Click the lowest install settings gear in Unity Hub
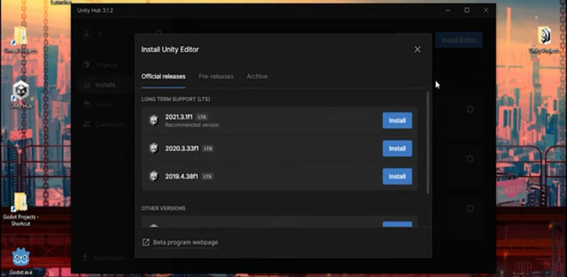Image resolution: width=567 pixels, height=277 pixels. click(x=470, y=208)
